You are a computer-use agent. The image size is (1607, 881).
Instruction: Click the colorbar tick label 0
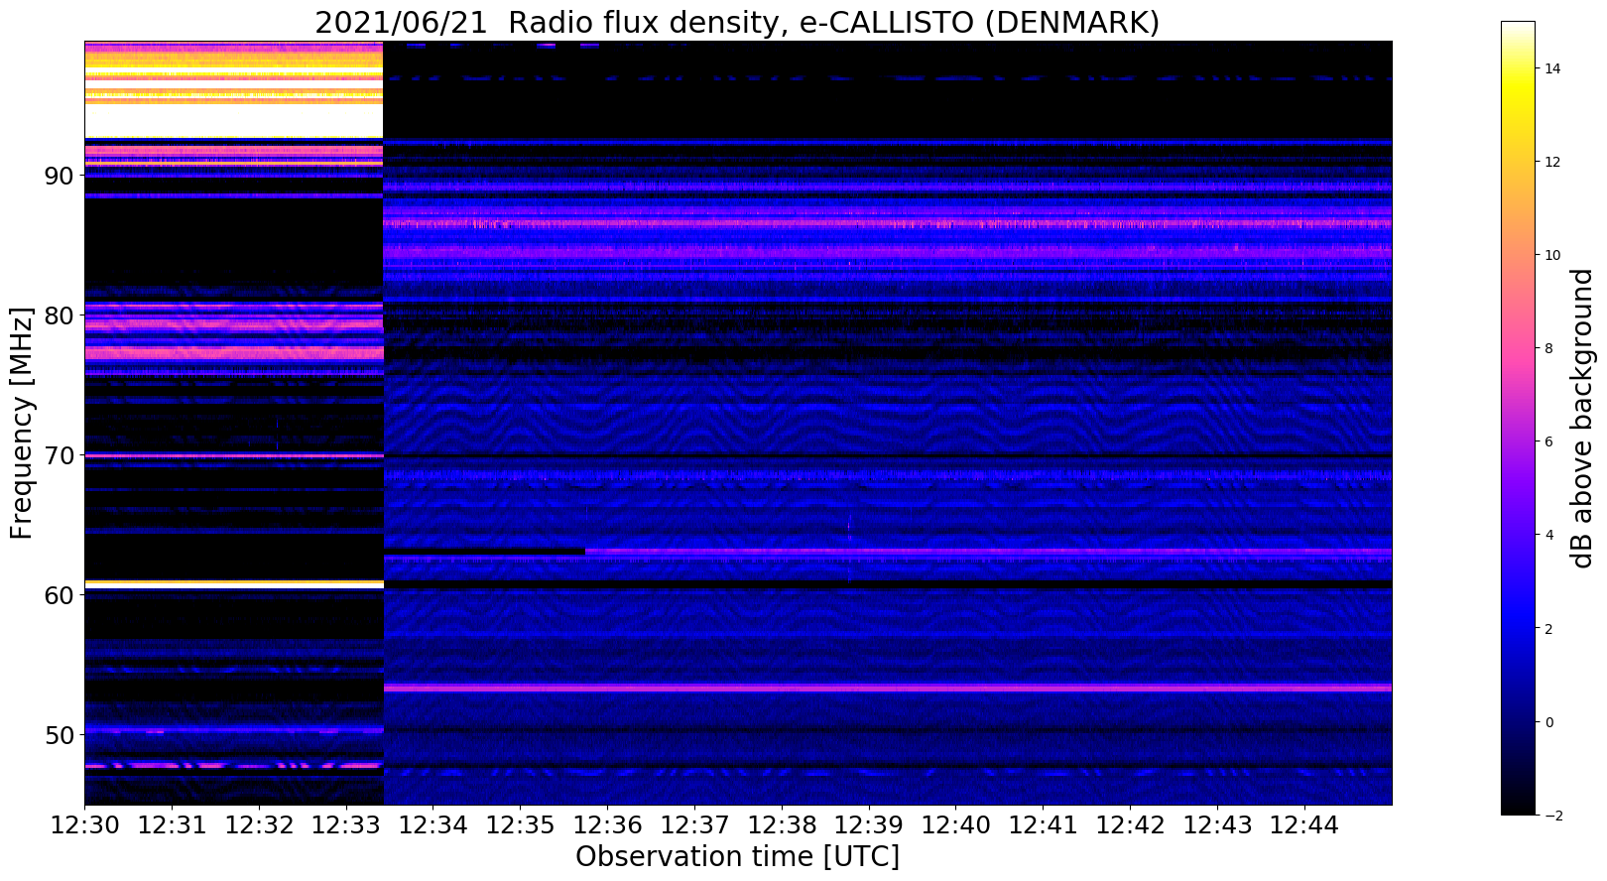1548,722
